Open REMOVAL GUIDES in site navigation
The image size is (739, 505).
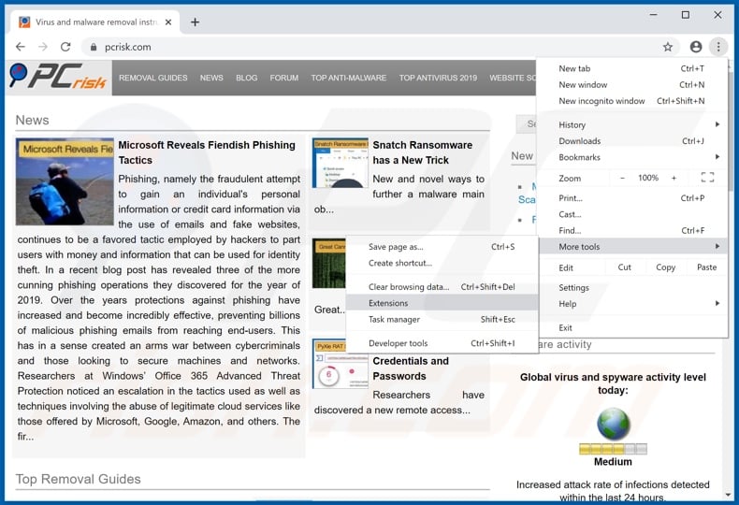(152, 78)
